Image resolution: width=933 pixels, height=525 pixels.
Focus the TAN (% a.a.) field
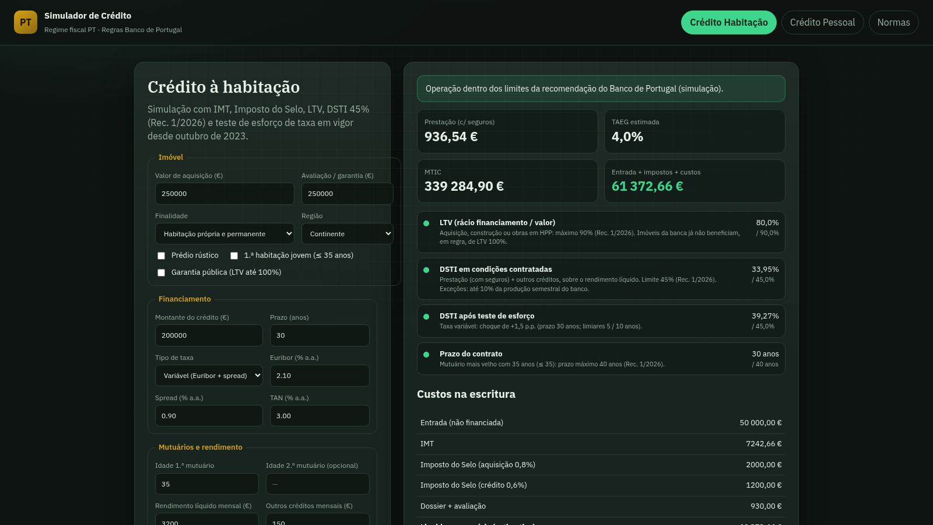pyautogui.click(x=320, y=416)
